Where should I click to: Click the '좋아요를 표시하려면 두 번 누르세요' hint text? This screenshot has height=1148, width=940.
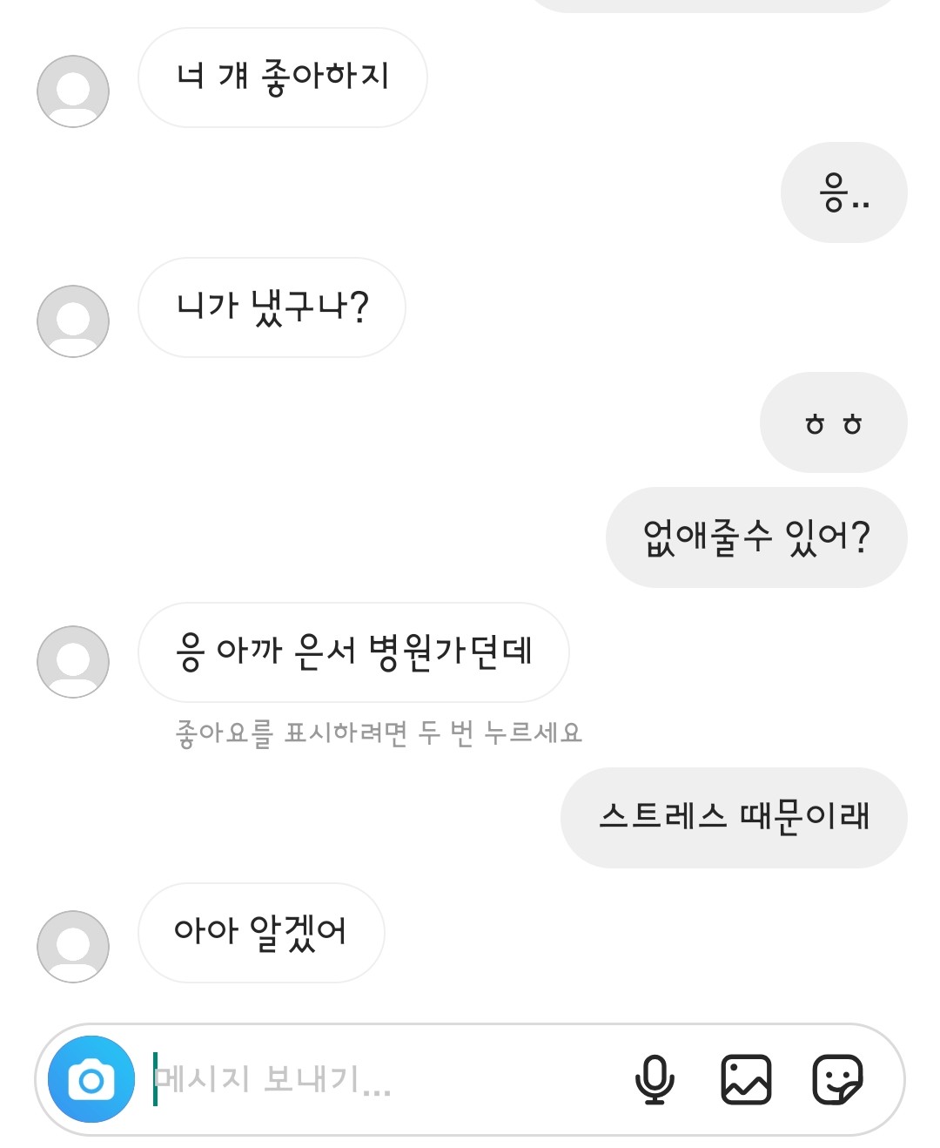(x=379, y=733)
